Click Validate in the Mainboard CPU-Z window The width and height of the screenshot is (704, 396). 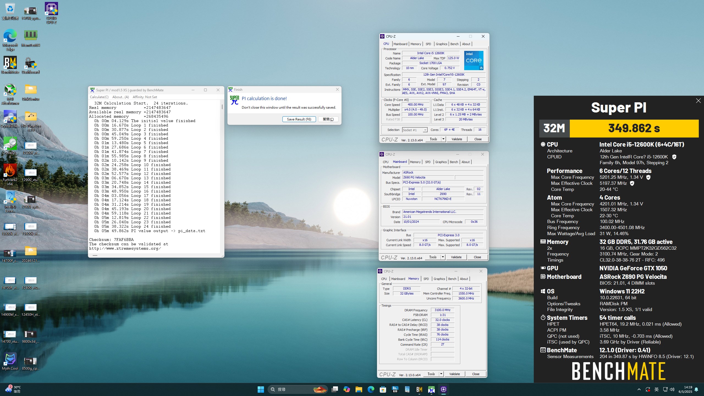[x=456, y=257]
